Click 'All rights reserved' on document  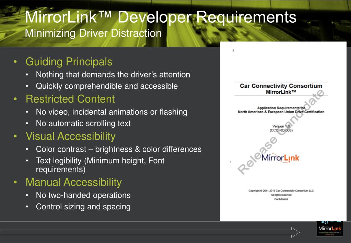(281, 195)
